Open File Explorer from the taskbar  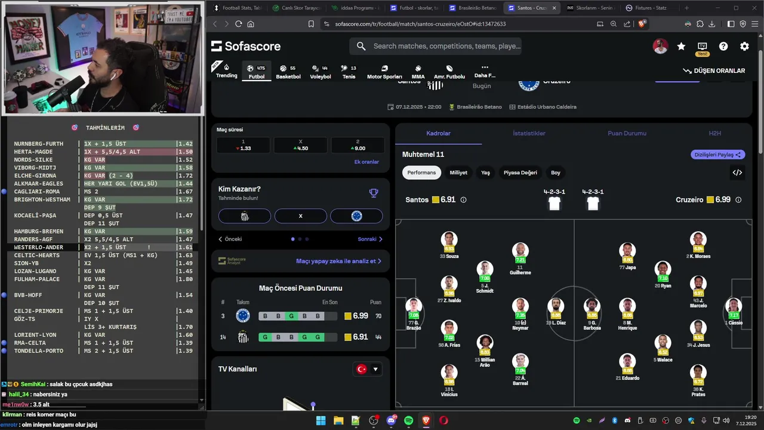(x=338, y=420)
